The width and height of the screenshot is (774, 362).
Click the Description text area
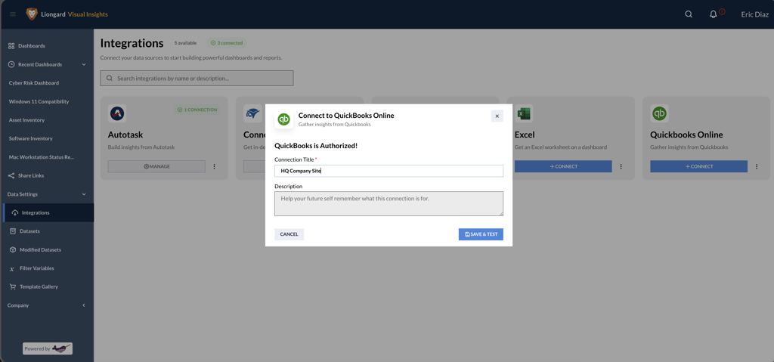389,203
